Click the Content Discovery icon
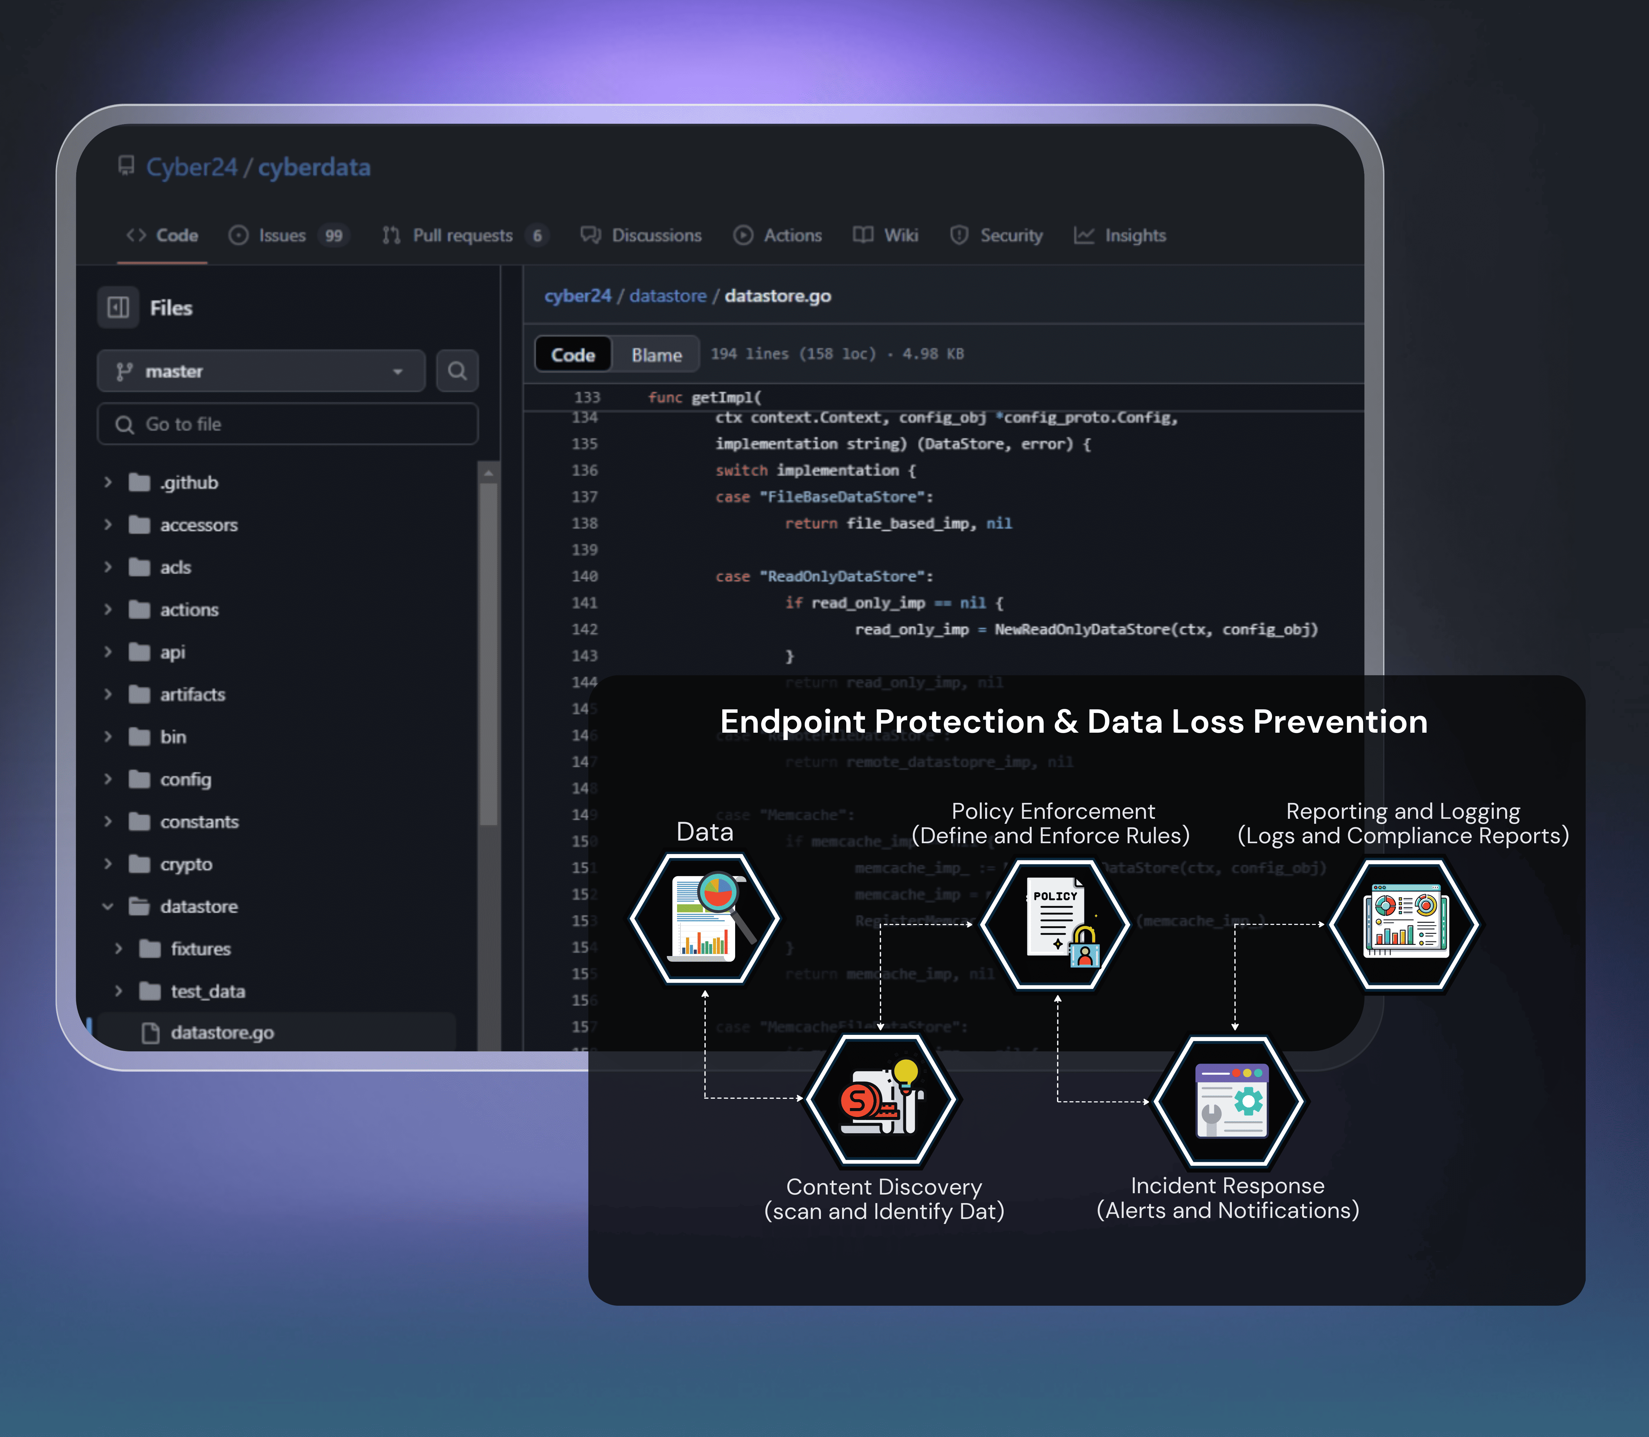This screenshot has height=1437, width=1649. tap(882, 1099)
